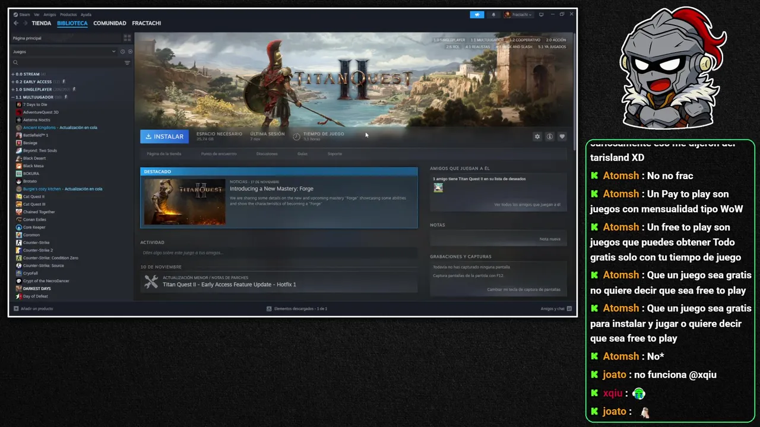The image size is (760, 427).
Task: Select Black Desert in the game list
Action: coord(34,158)
